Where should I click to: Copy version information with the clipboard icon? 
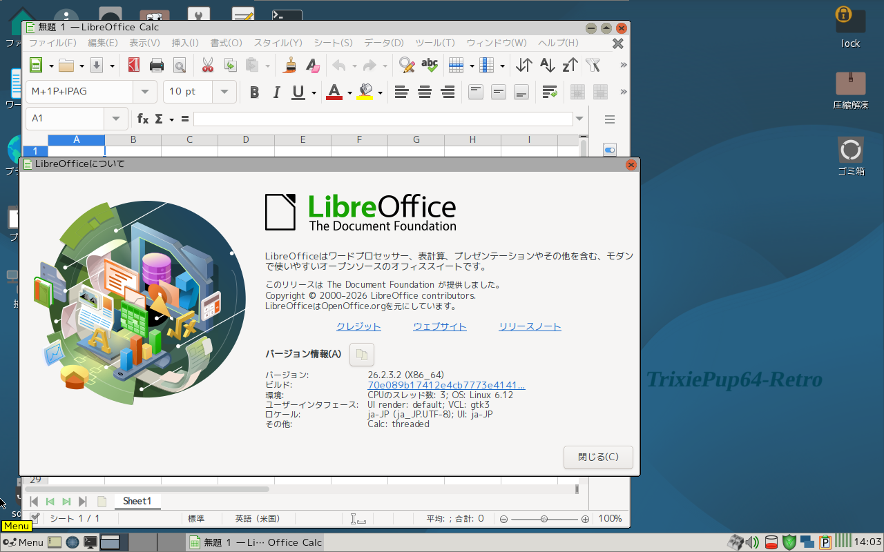(x=361, y=355)
